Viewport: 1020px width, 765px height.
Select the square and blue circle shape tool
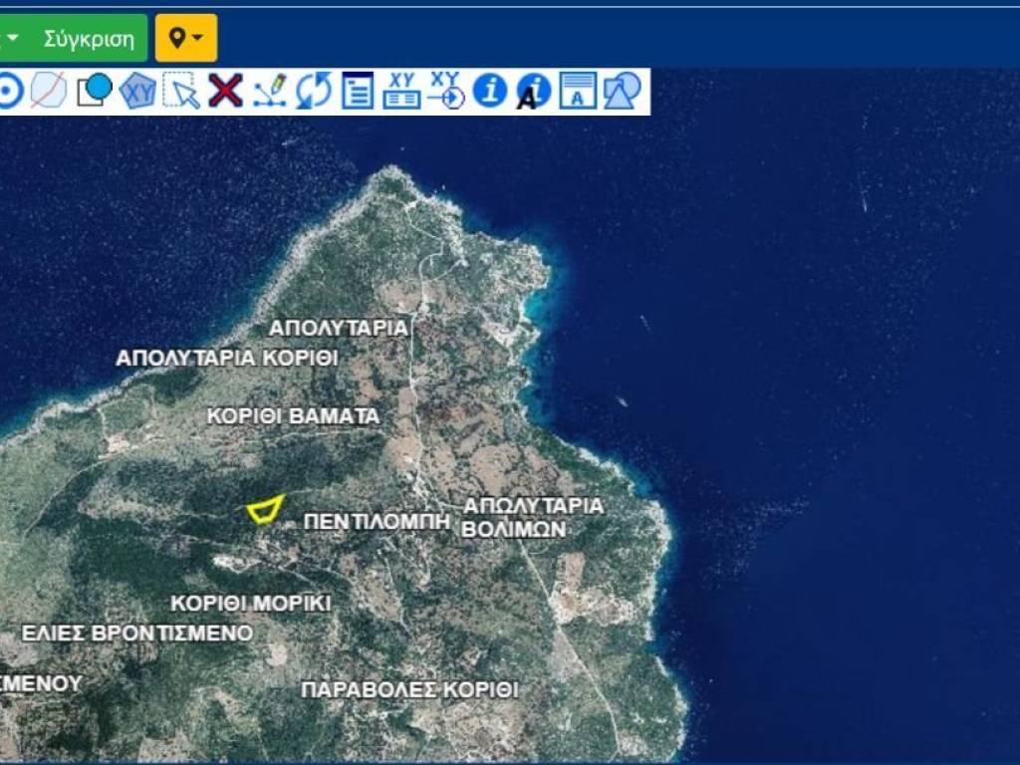[x=95, y=92]
